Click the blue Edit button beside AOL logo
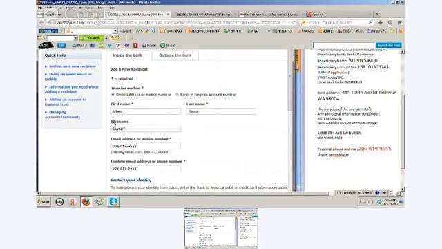The image size is (442, 249). click(61, 46)
